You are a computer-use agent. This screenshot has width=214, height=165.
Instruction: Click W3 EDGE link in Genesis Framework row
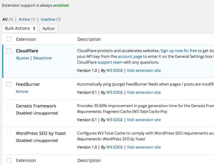tap(115, 120)
